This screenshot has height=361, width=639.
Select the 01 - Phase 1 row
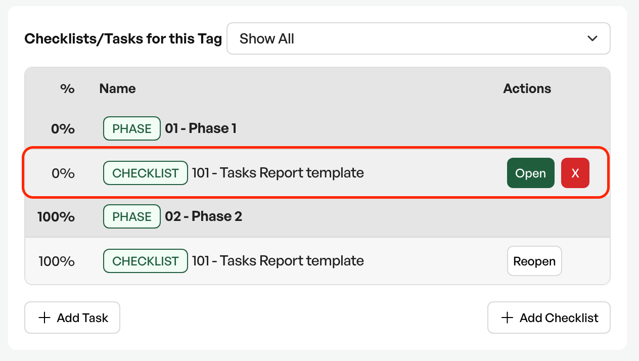[317, 128]
